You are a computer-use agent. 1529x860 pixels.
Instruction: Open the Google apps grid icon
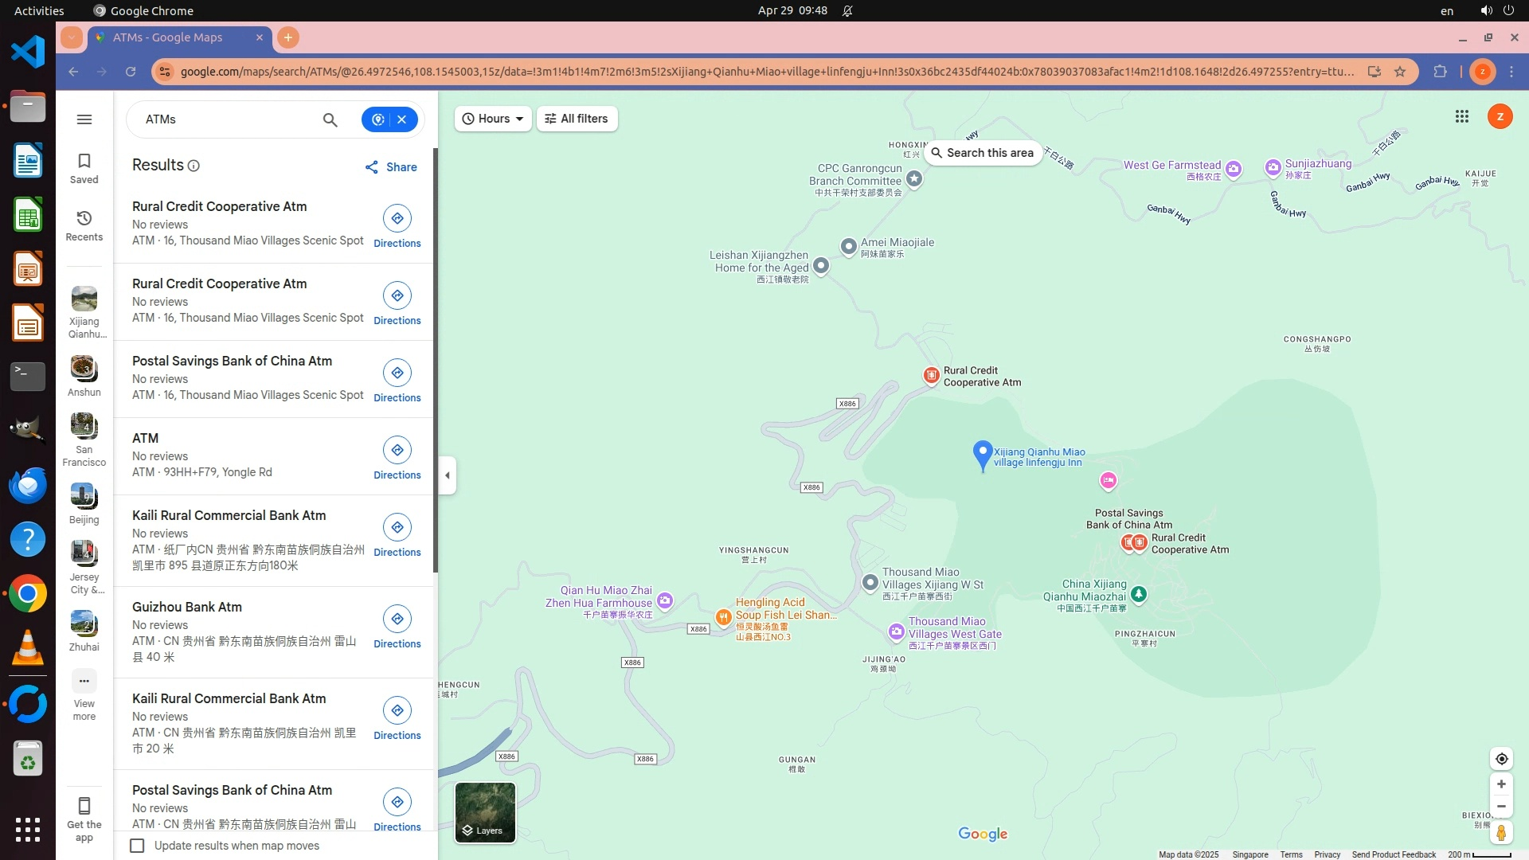[x=1461, y=117]
